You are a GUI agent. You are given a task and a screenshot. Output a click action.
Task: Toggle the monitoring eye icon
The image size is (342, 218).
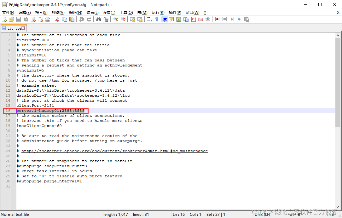point(208,20)
